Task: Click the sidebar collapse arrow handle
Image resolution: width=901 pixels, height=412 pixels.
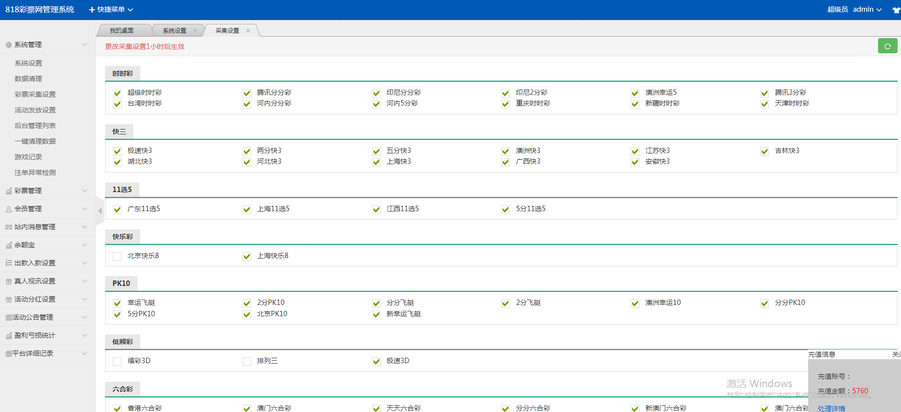Action: click(x=100, y=211)
